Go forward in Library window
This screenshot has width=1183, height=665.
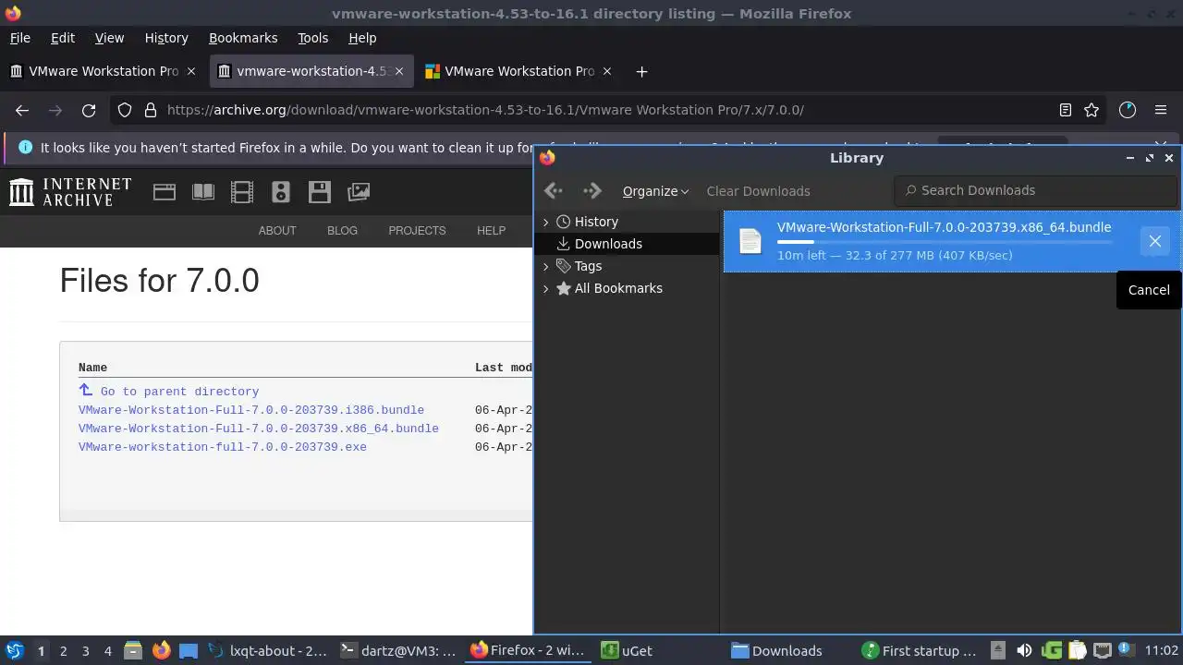pyautogui.click(x=592, y=190)
